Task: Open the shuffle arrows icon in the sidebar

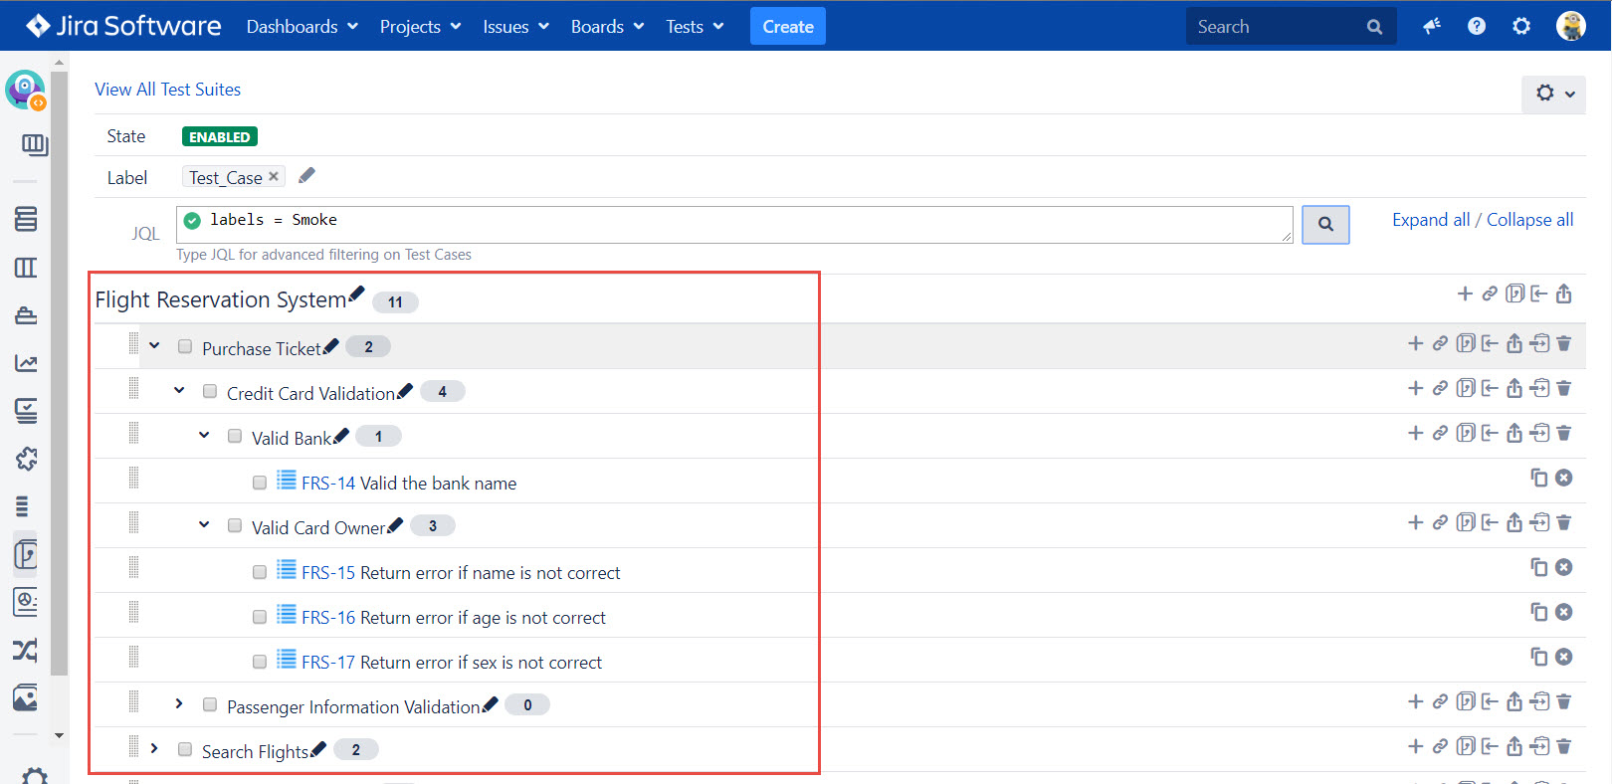Action: pyautogui.click(x=26, y=651)
